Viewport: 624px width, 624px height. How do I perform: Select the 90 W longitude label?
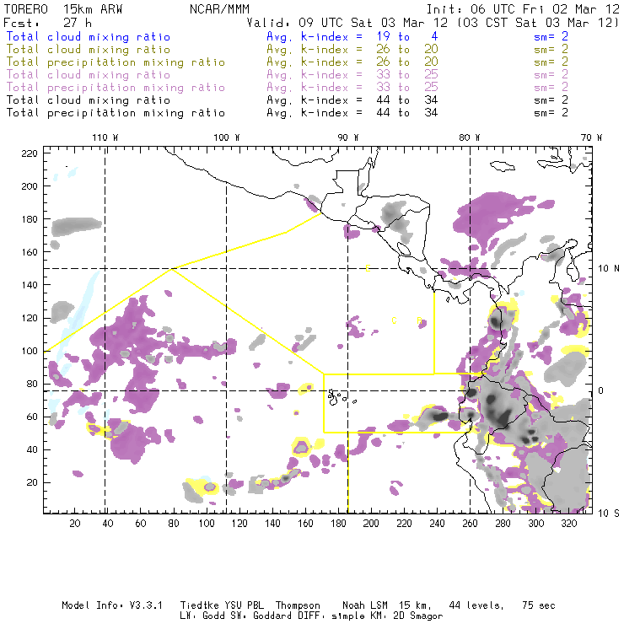pos(347,137)
